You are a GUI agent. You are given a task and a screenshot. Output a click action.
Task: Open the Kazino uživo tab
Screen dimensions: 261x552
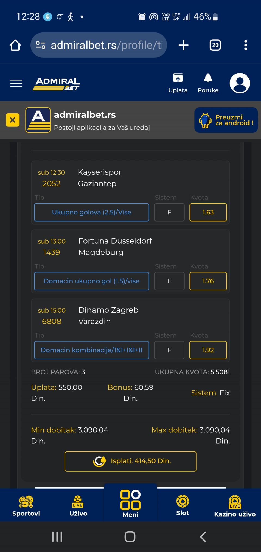point(235,506)
